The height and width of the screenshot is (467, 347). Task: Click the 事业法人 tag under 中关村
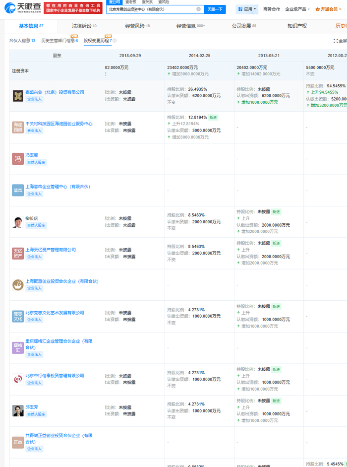[34, 131]
